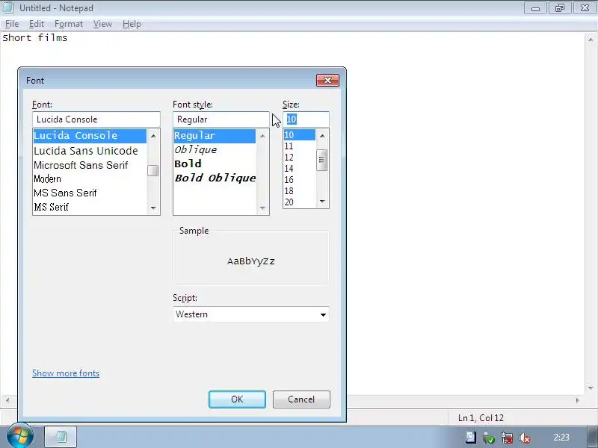Cancel the Font dialog
The width and height of the screenshot is (598, 448).
pyautogui.click(x=301, y=399)
